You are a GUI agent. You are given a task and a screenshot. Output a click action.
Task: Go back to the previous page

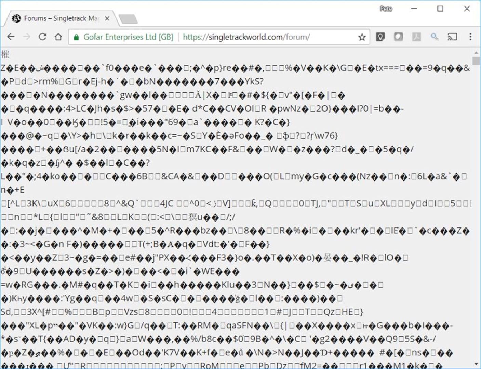click(11, 37)
